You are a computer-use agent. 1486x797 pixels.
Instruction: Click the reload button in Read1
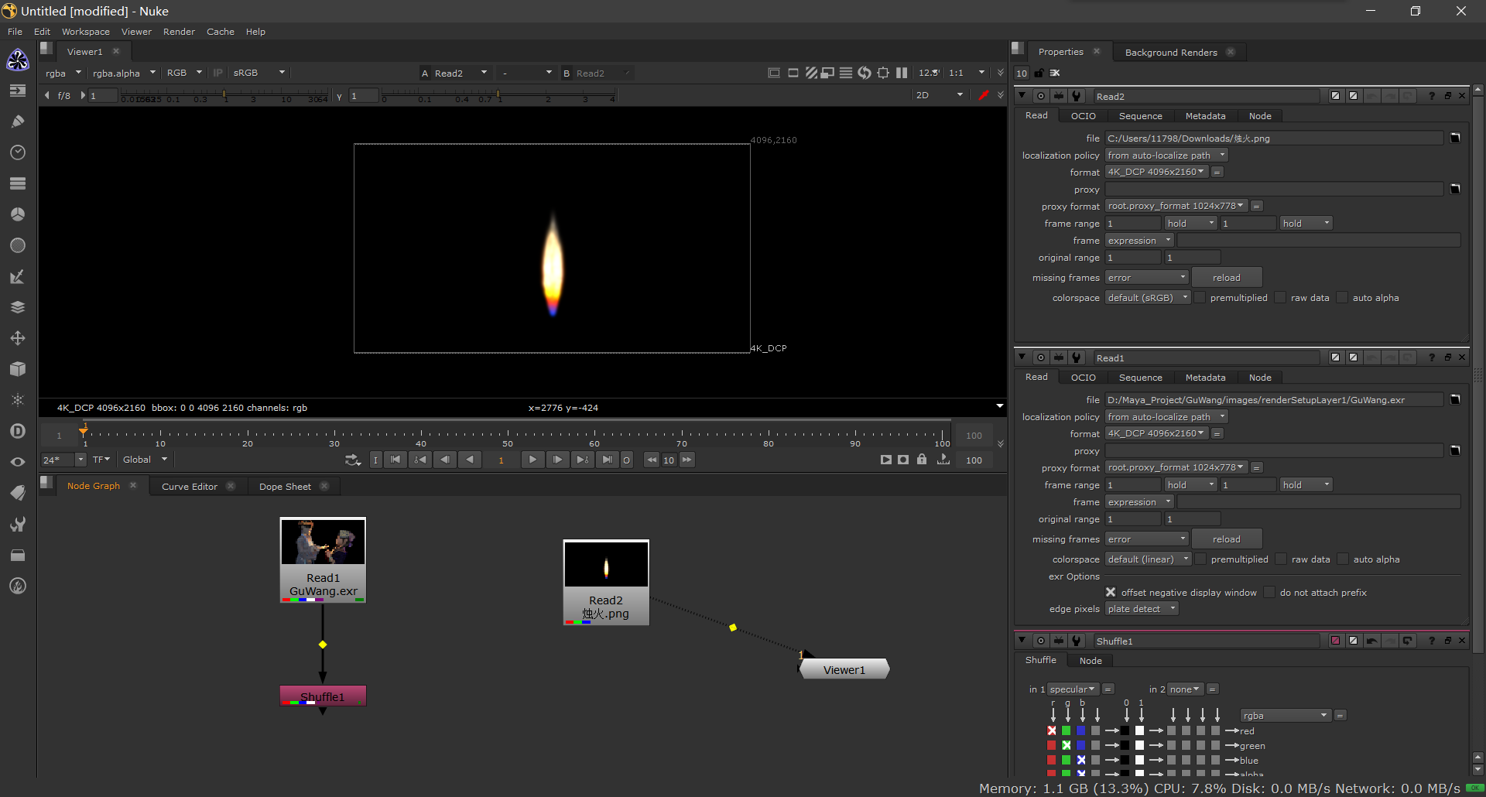click(x=1227, y=539)
